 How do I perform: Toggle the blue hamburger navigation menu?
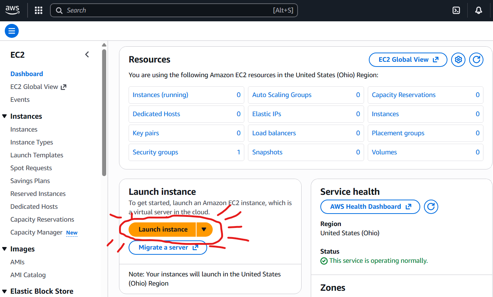(12, 31)
